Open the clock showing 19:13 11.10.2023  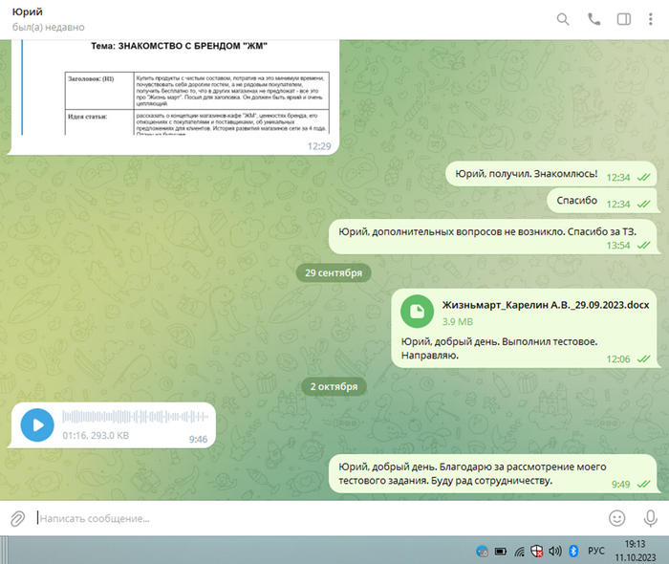[x=635, y=551]
